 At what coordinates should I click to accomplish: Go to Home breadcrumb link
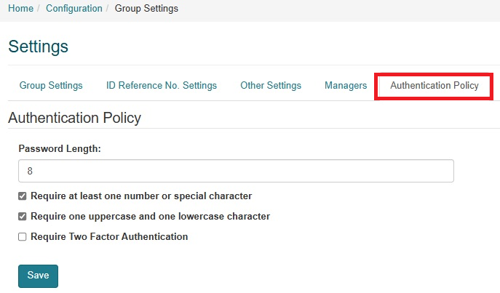point(20,8)
